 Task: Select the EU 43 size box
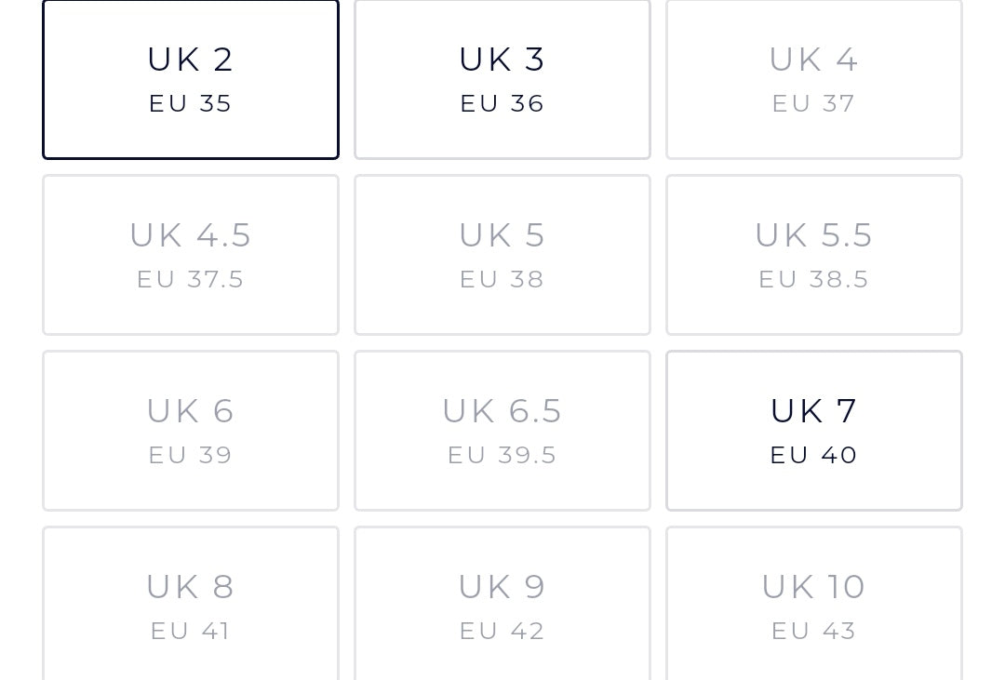[814, 606]
